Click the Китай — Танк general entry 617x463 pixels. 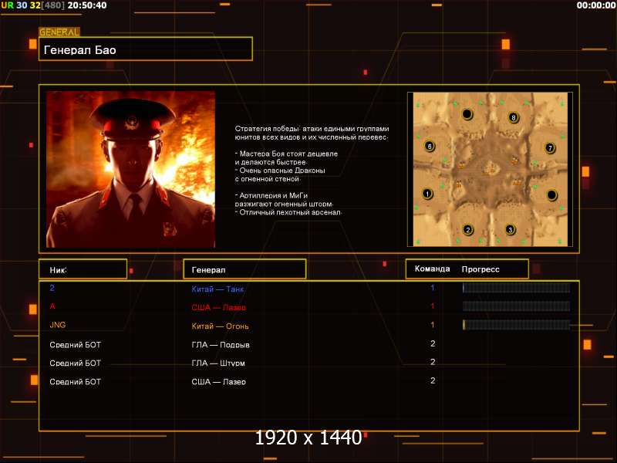tap(217, 289)
